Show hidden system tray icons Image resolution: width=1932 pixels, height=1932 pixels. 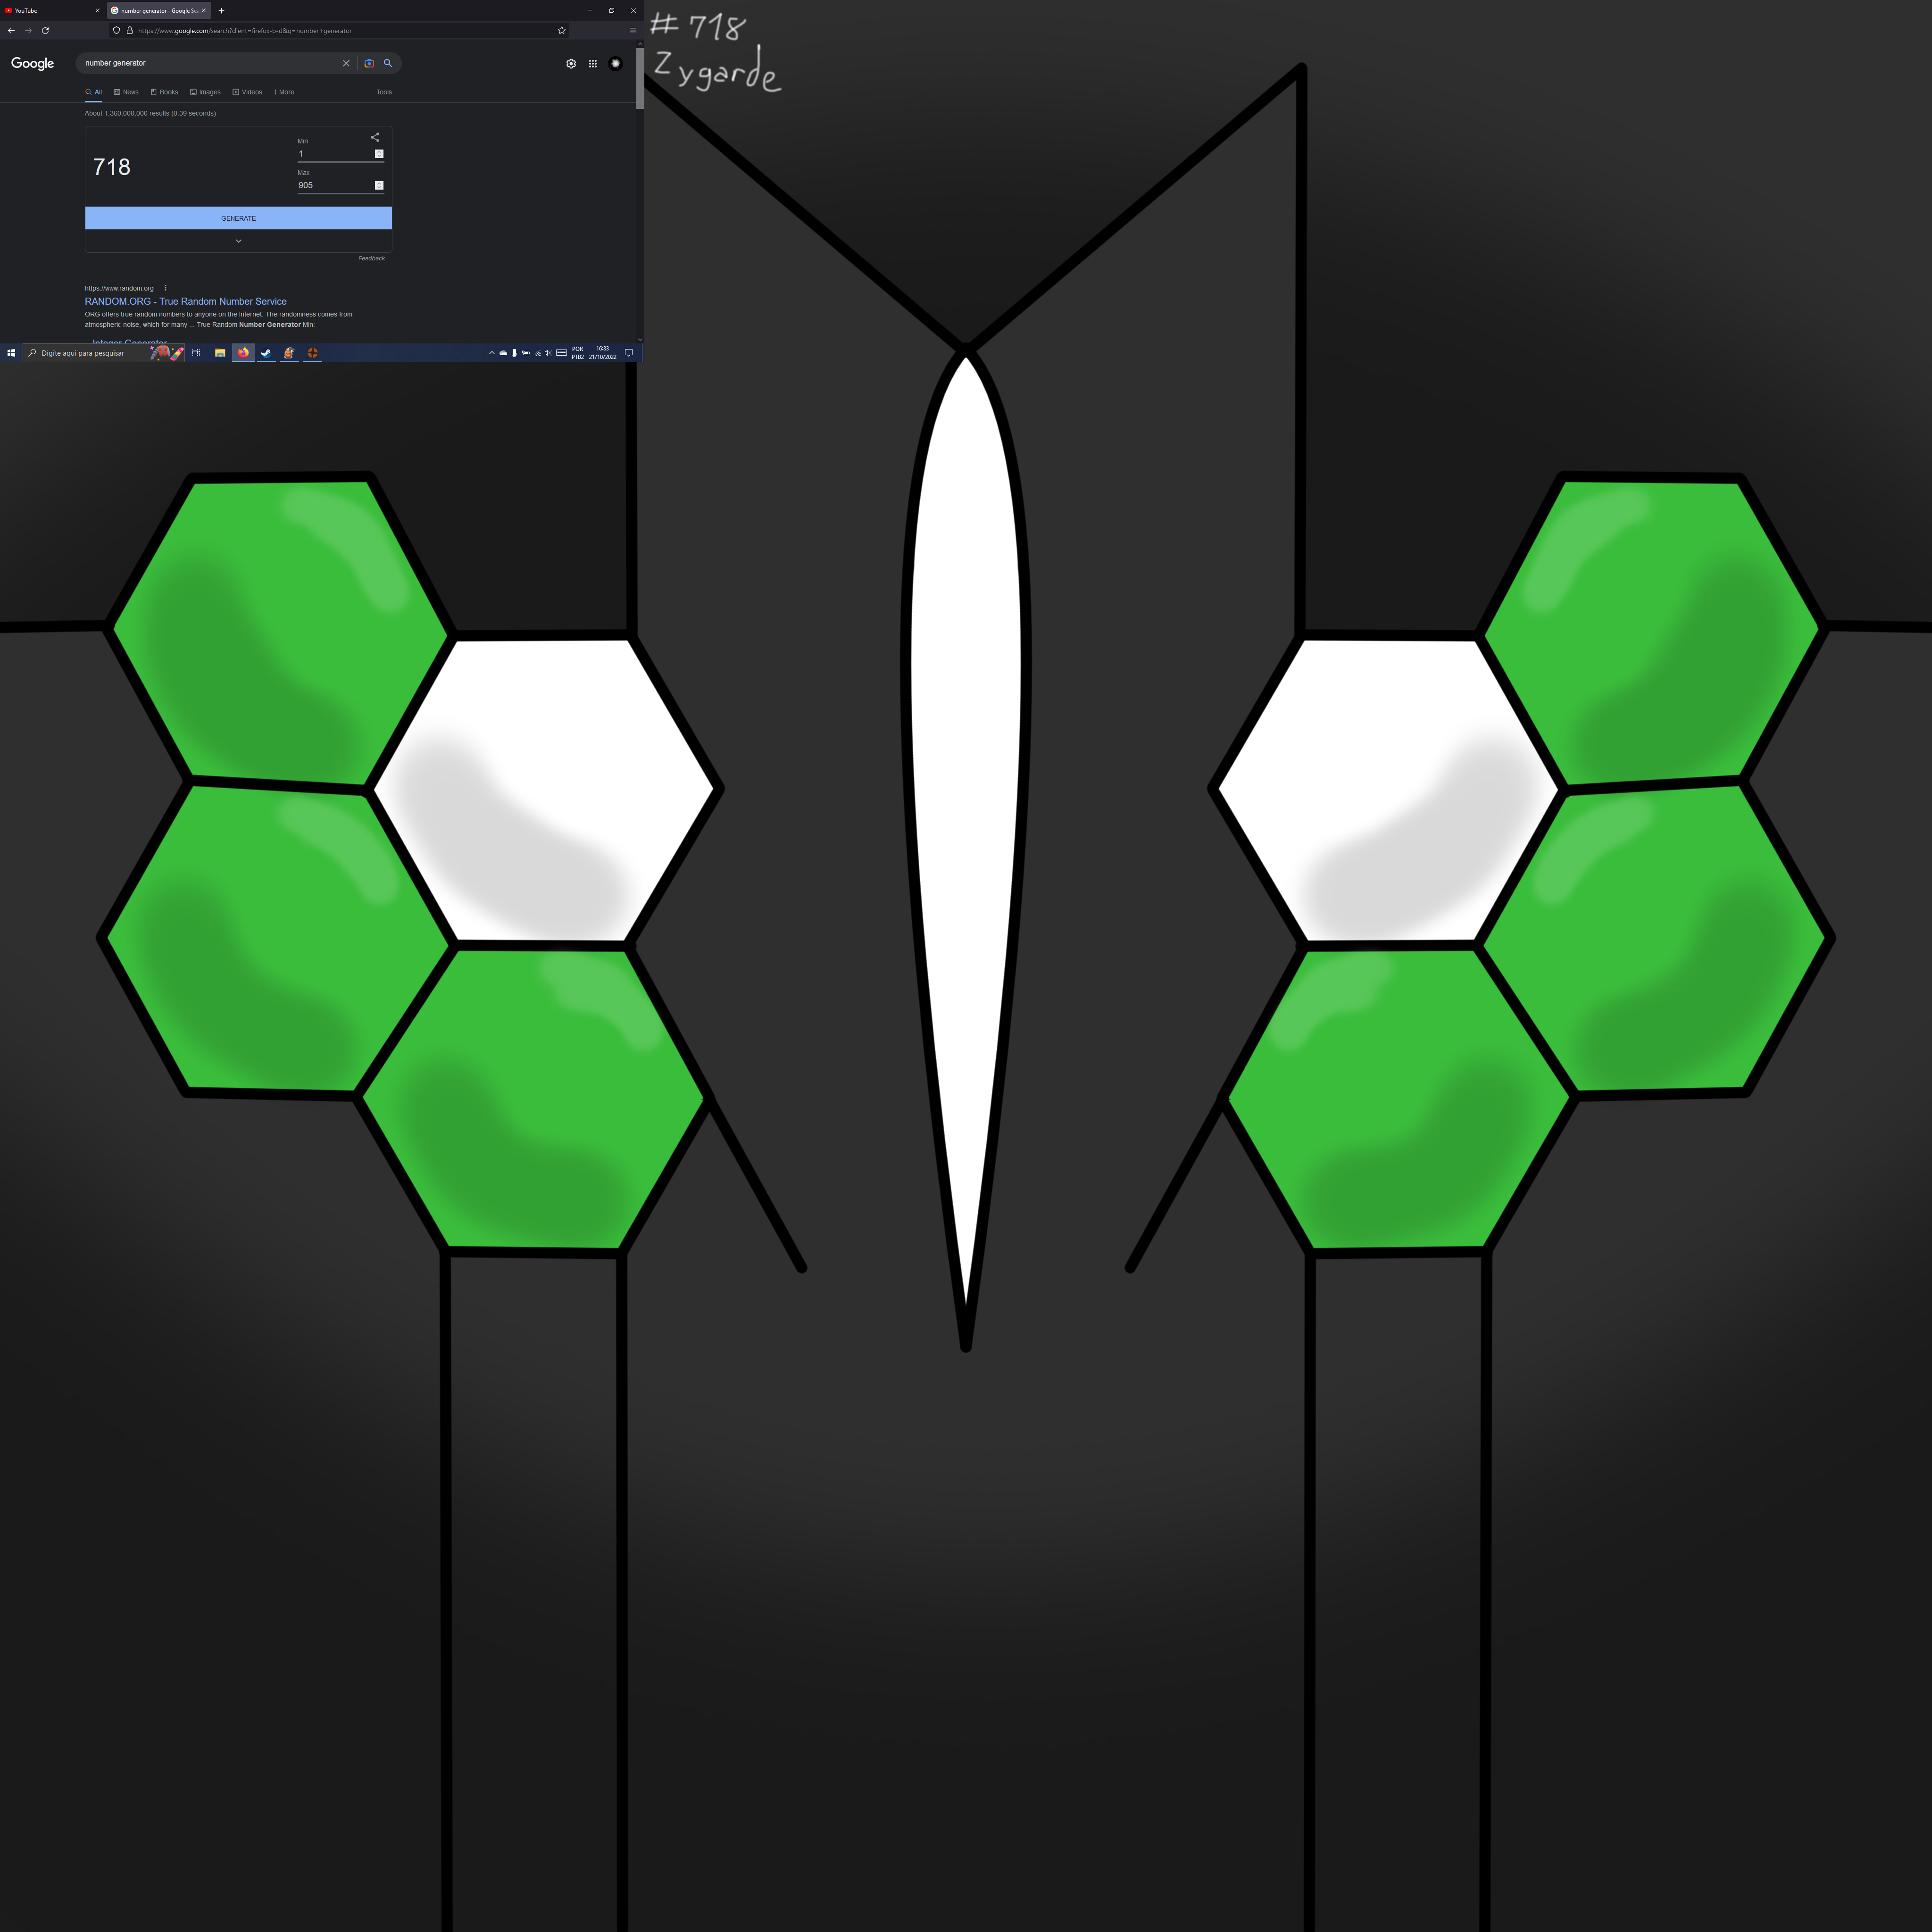click(x=491, y=353)
